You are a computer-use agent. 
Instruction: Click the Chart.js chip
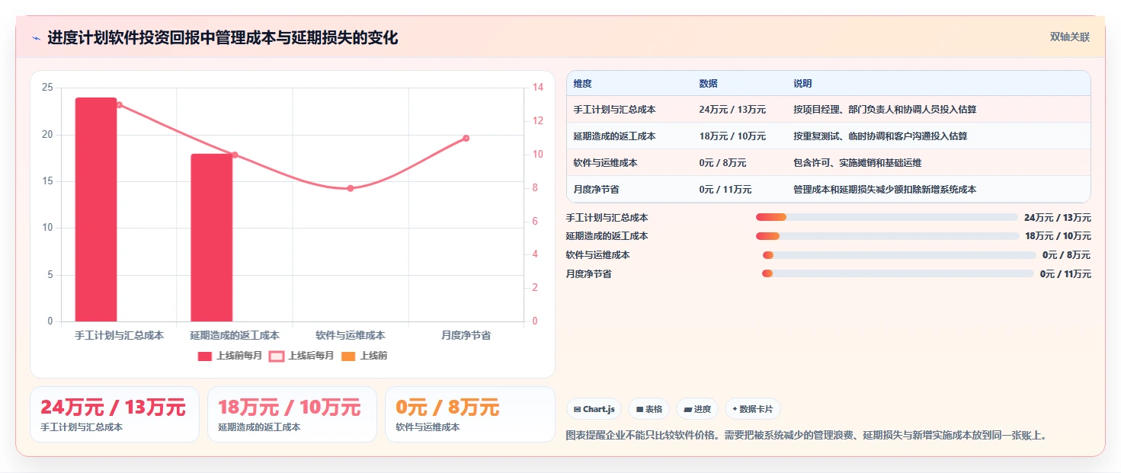coord(594,409)
